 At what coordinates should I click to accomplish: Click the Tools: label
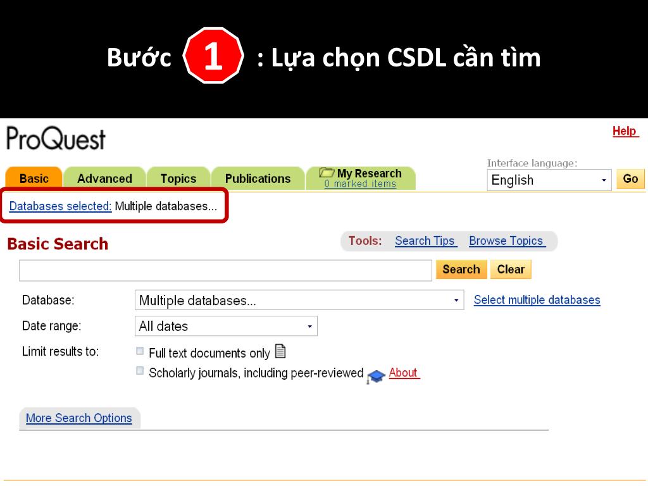pyautogui.click(x=365, y=241)
